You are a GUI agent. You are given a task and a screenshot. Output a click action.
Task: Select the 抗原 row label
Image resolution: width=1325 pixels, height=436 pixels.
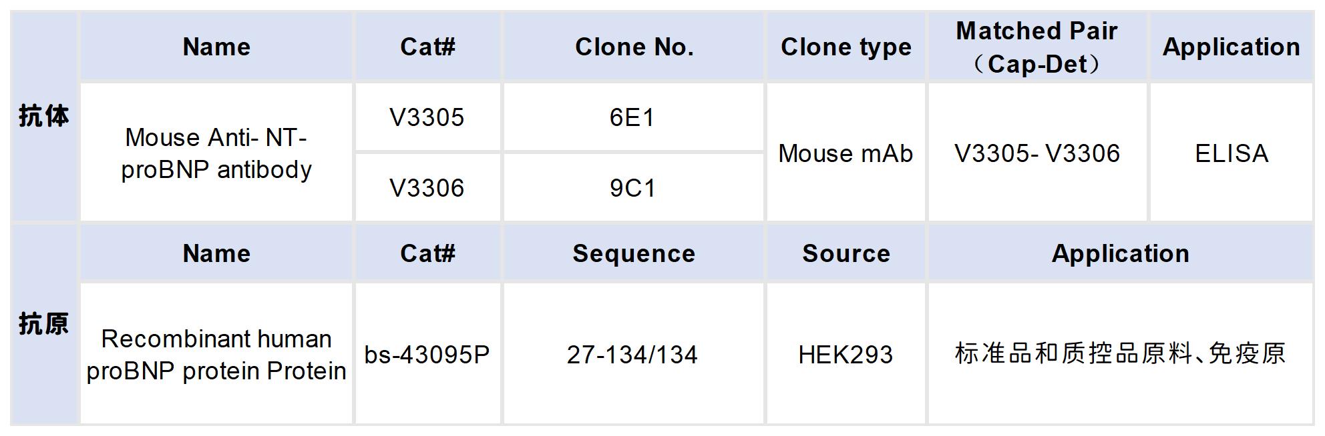click(x=44, y=324)
